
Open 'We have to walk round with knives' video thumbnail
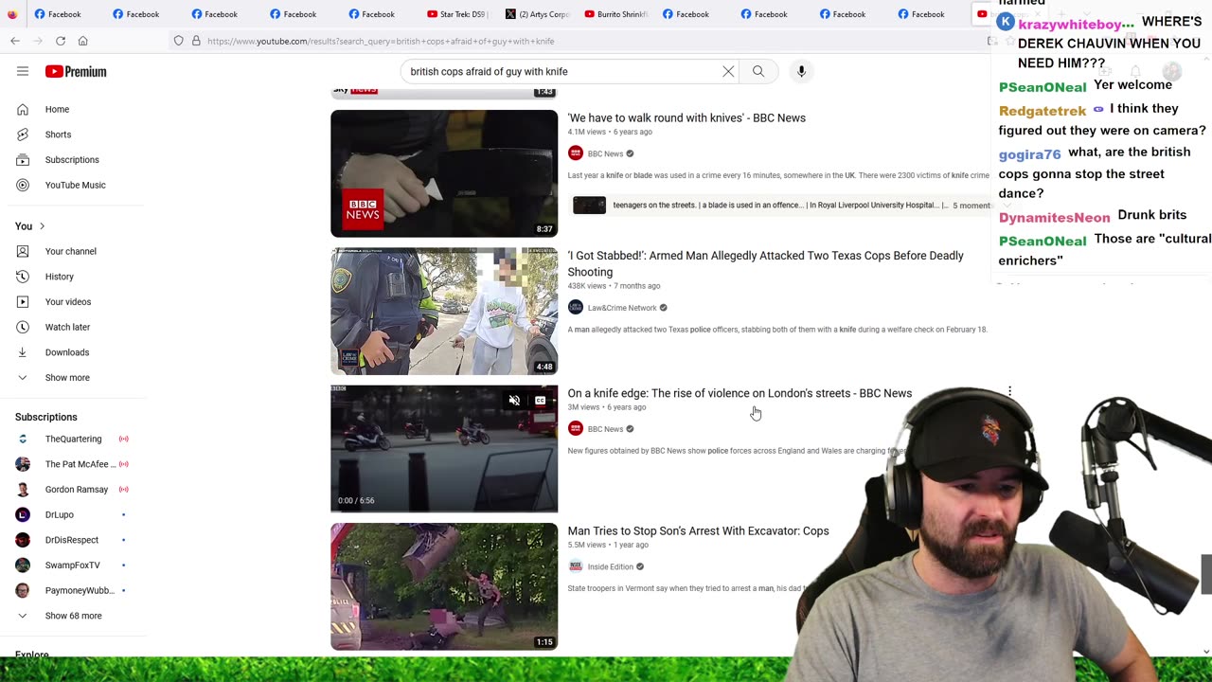(444, 173)
